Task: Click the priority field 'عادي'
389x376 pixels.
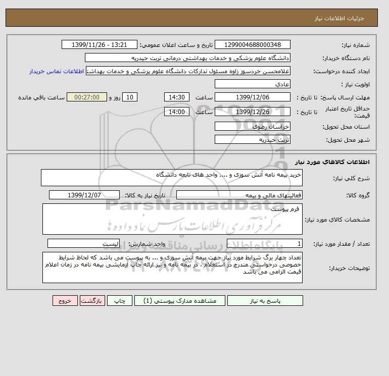Action: tap(252, 84)
